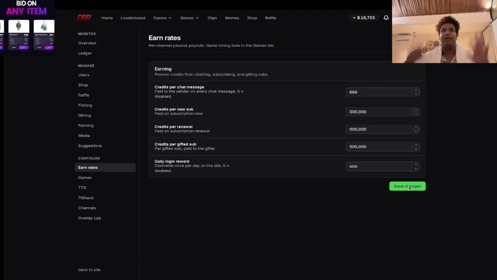Screen dimensions: 497x280
Task: Open Shop in top navigation
Action: 252,18
